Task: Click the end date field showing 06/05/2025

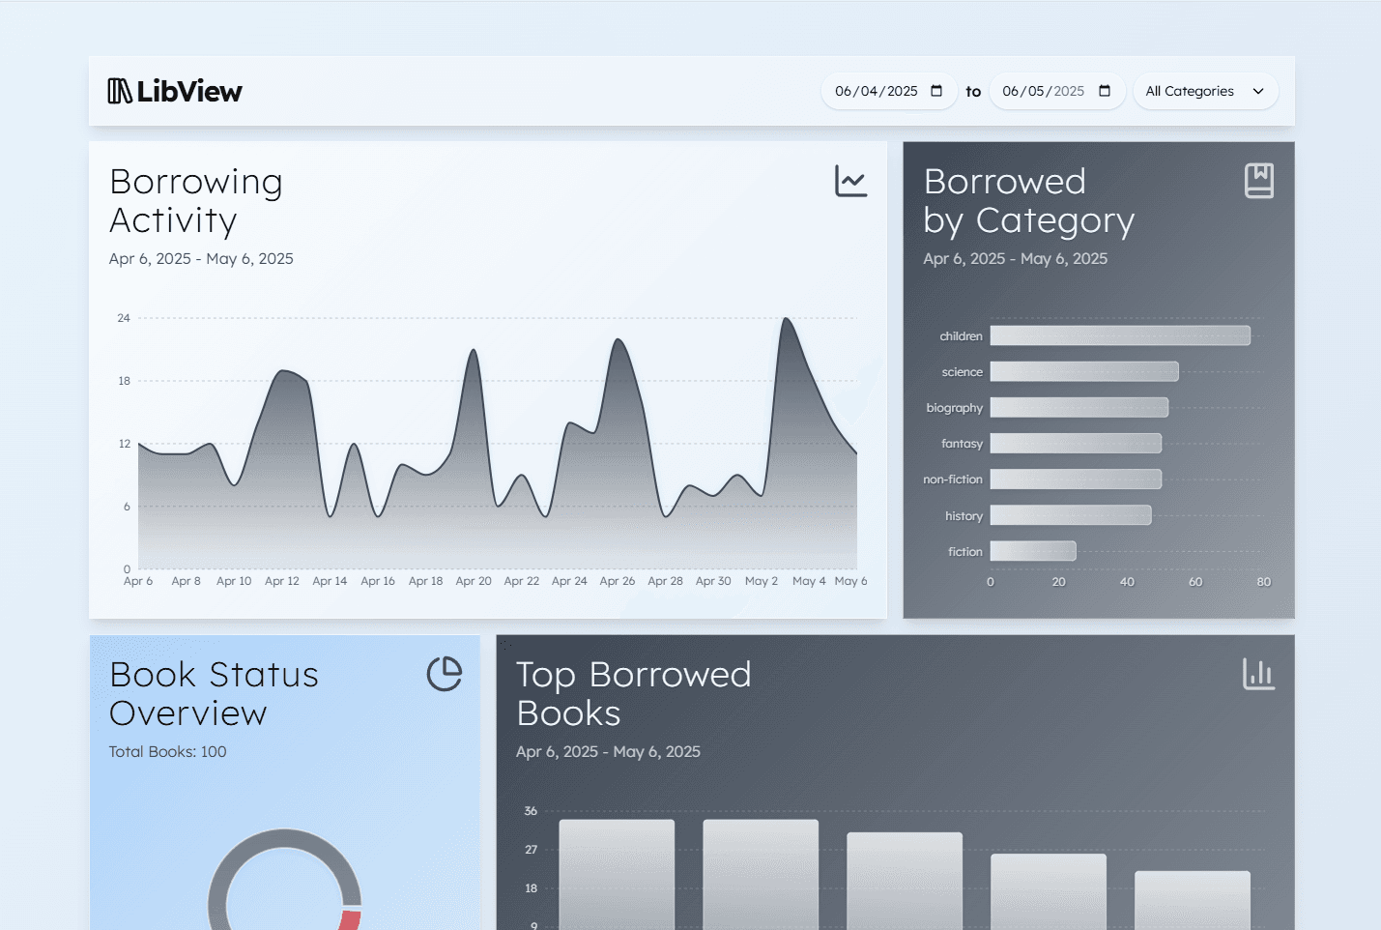Action: coord(1043,91)
